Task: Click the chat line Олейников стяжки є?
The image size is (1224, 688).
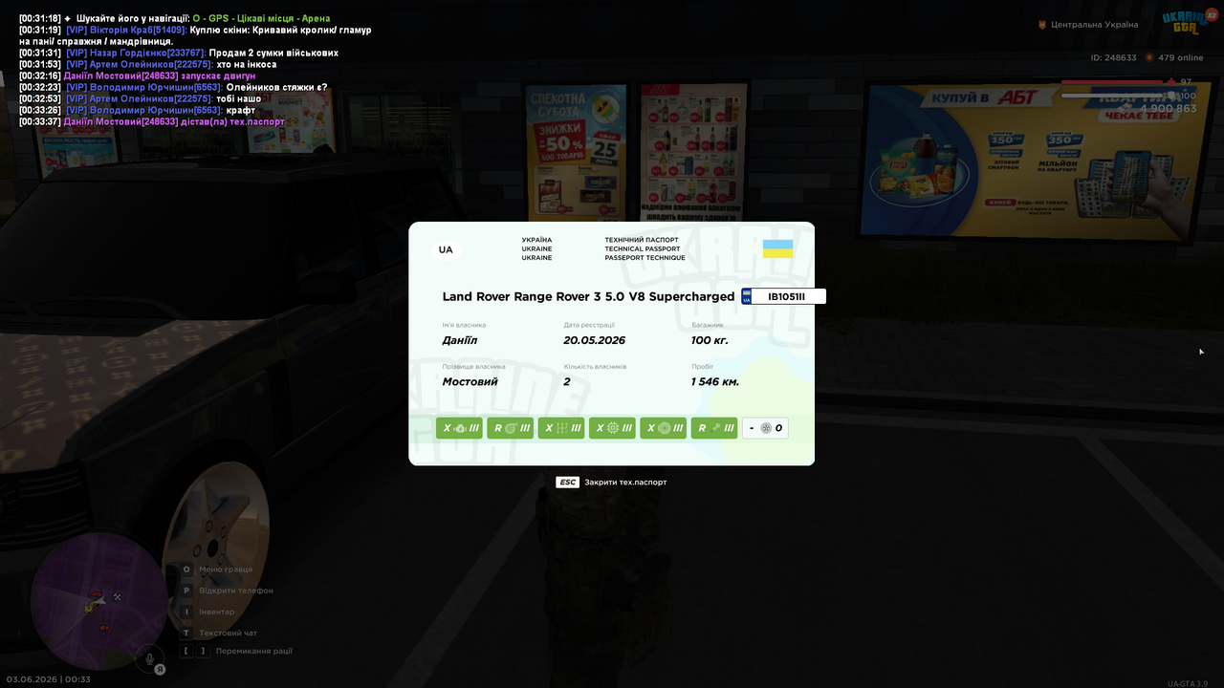Action: click(173, 87)
